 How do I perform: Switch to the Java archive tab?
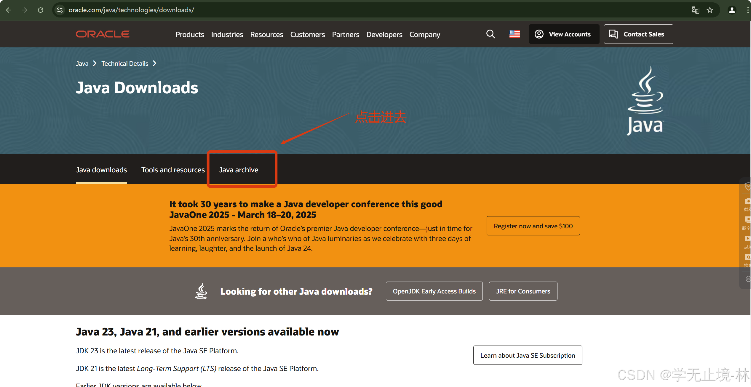click(x=239, y=170)
